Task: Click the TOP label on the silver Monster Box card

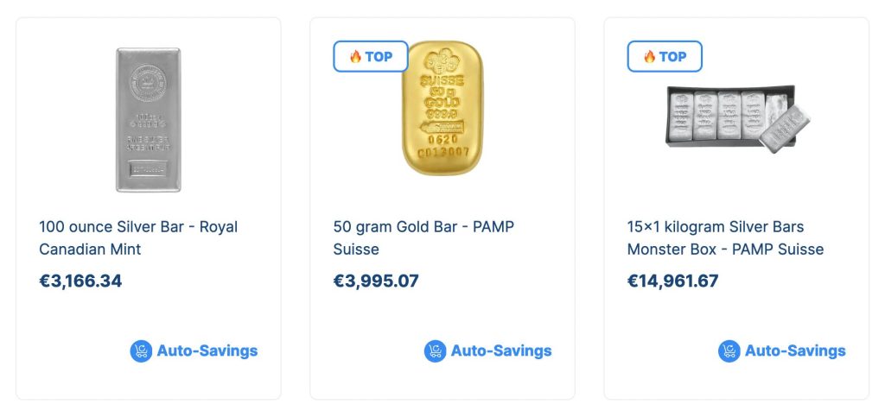Action: pos(673,57)
